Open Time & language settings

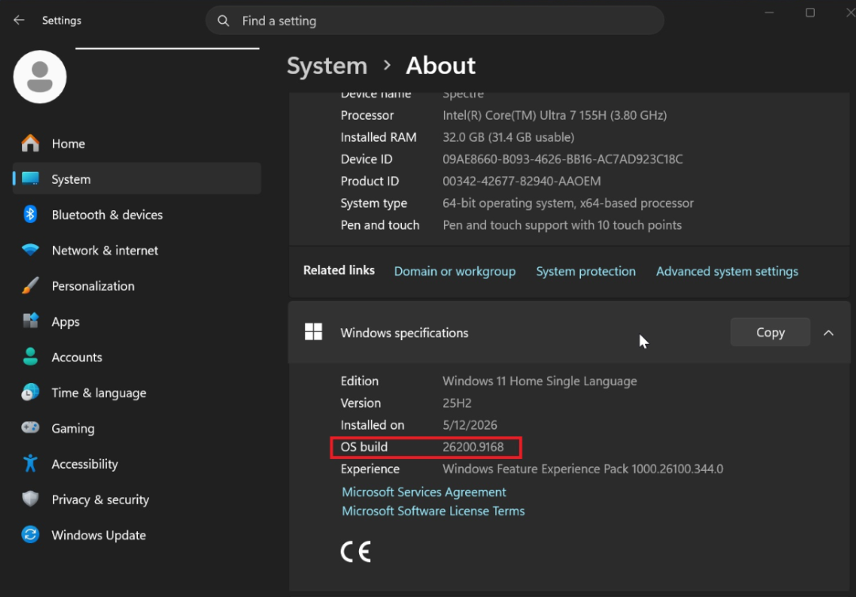pyautogui.click(x=136, y=392)
